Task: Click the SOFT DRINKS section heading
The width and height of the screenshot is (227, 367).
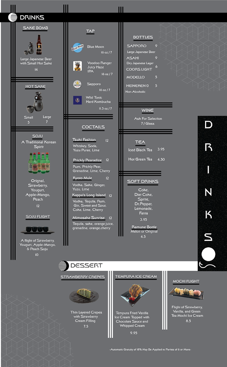Action: 143,181
